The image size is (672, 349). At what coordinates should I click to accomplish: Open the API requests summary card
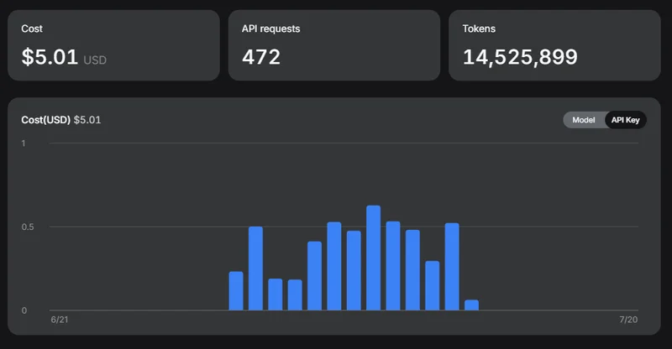[334, 45]
